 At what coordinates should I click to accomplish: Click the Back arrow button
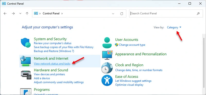click(5, 13)
